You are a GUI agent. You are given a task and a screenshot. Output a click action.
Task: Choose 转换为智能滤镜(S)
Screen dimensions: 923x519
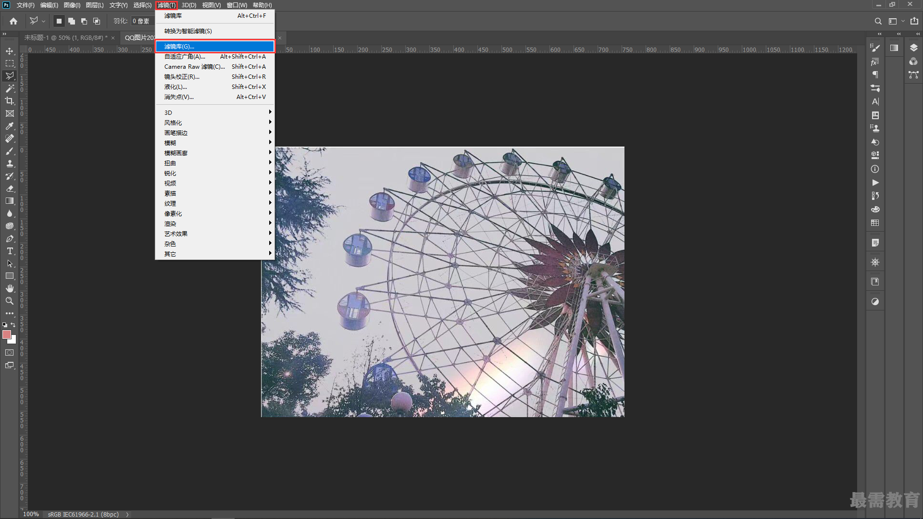coord(215,31)
